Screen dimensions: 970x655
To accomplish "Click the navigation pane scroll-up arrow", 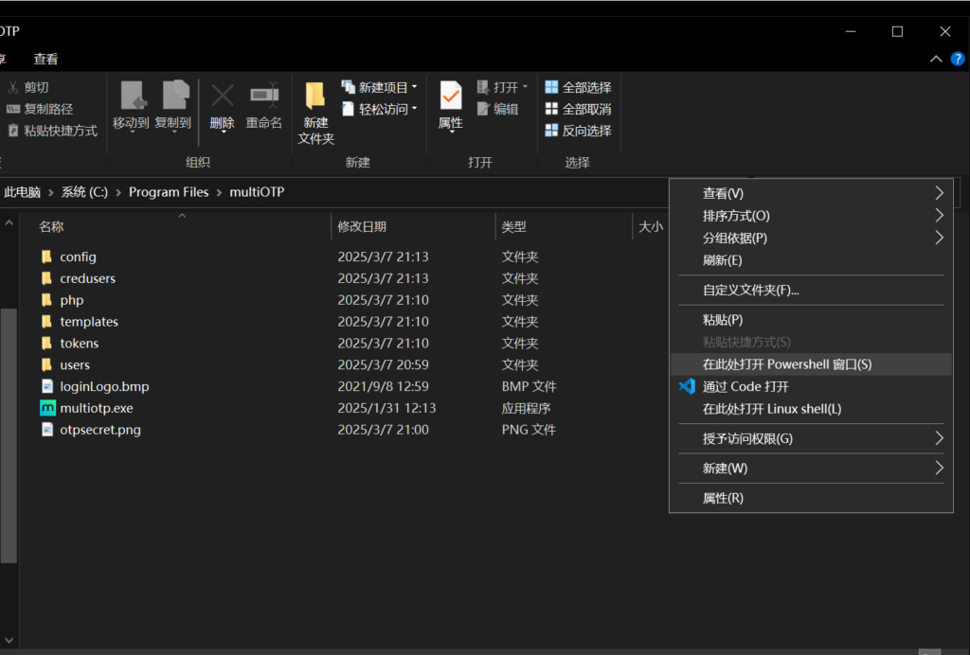I will click(x=9, y=222).
